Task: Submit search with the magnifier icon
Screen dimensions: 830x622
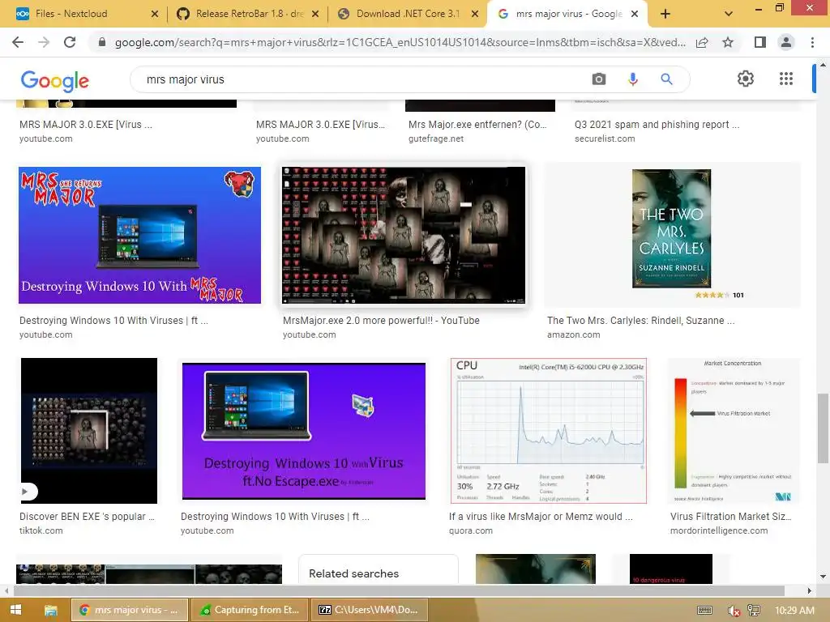Action: coord(666,79)
